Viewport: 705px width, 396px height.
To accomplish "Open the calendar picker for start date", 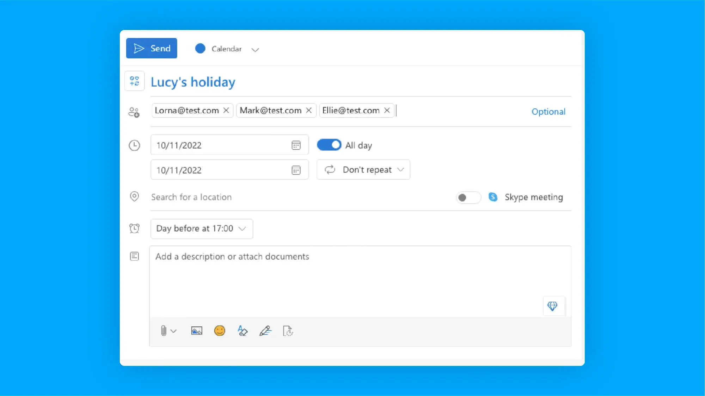I will [x=296, y=145].
